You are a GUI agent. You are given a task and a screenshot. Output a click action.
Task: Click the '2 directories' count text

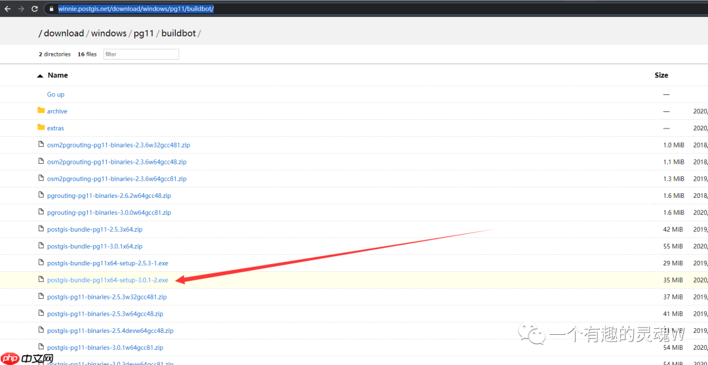[x=54, y=54]
